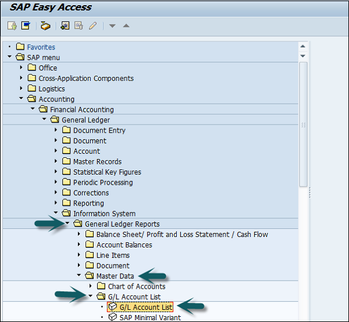Click the move favorites up arrow
Viewport: 349px width, 322px height.
pyautogui.click(x=126, y=26)
